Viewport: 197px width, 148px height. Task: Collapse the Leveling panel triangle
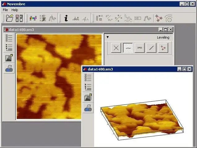[107, 37]
